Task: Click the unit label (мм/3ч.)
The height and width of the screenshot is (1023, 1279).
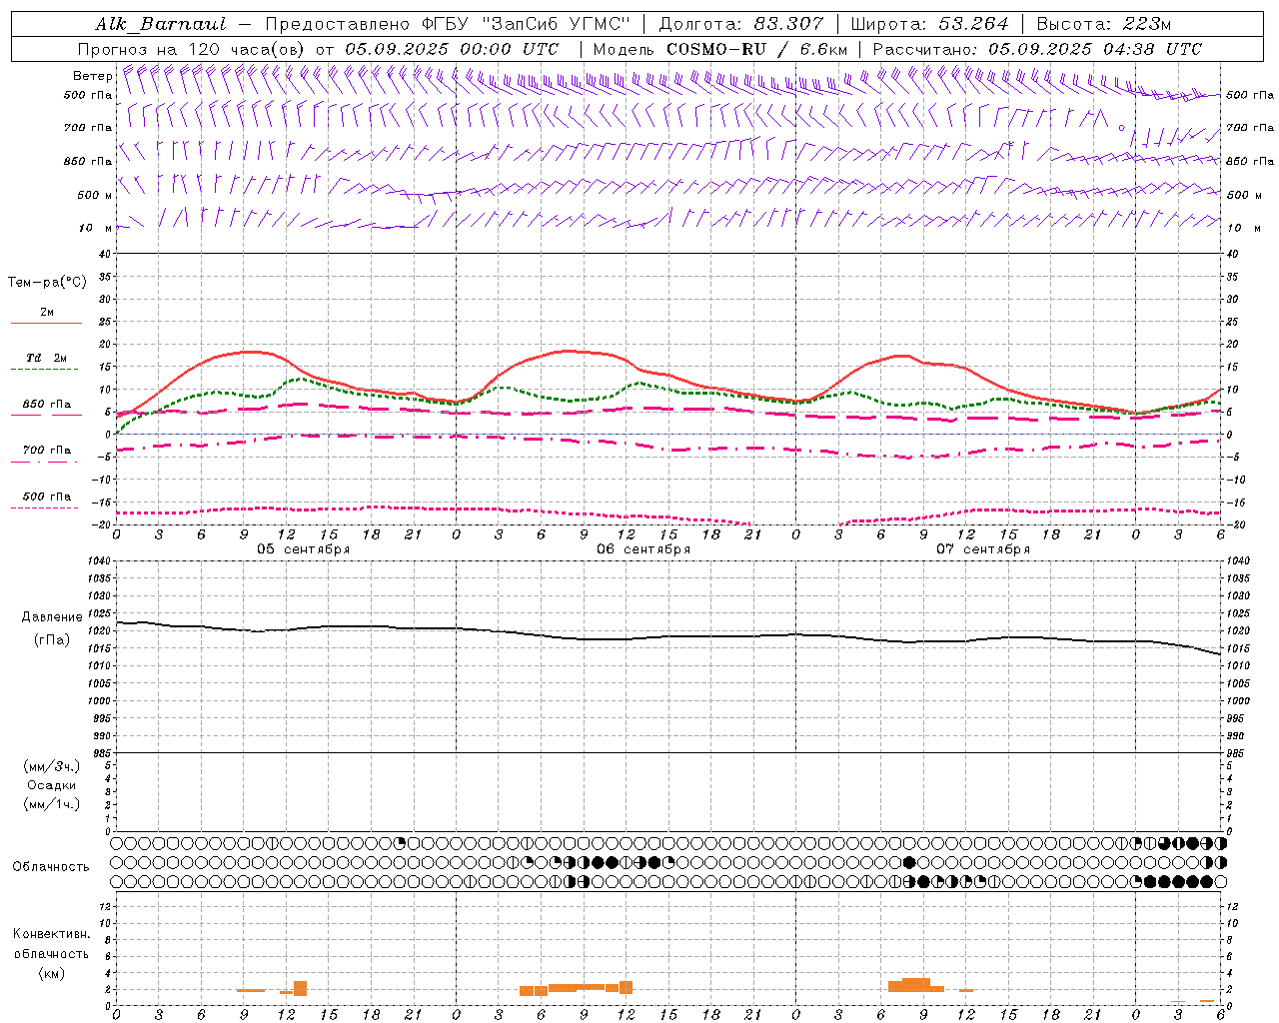Action: click(x=52, y=767)
